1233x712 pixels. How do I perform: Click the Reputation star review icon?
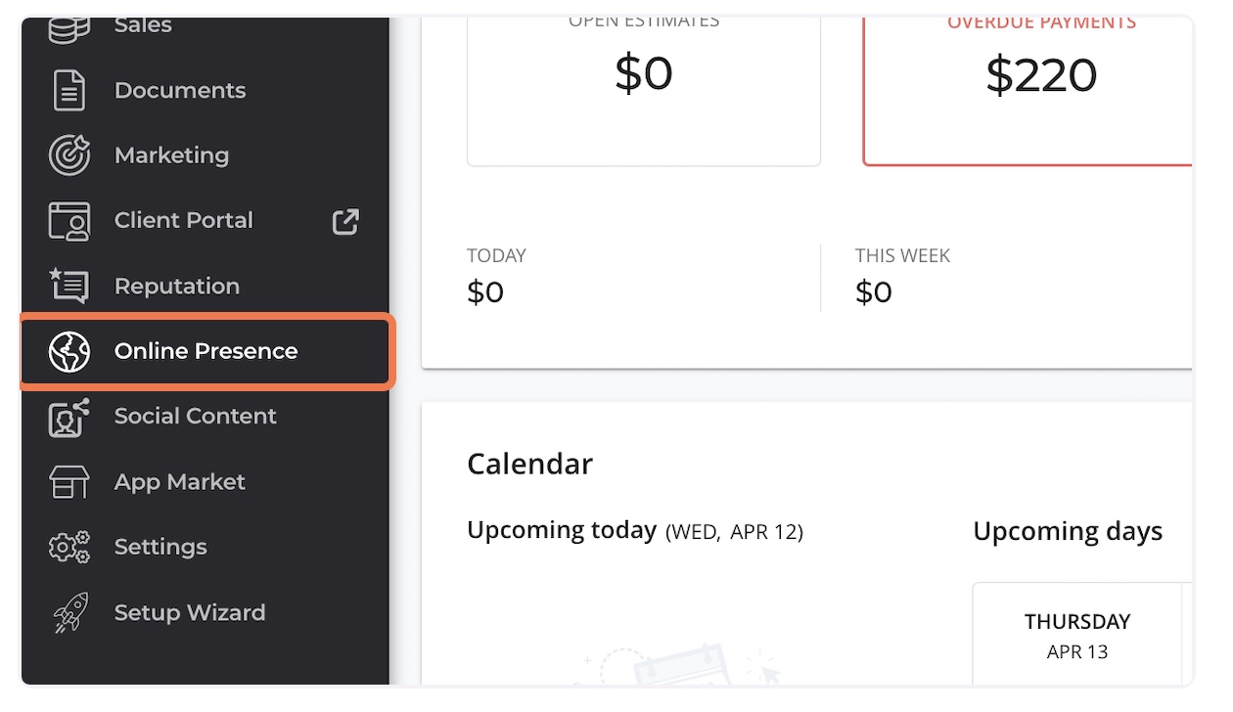[69, 286]
